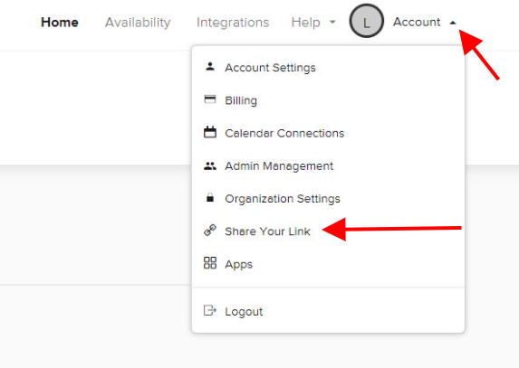519x368 pixels.
Task: Click the lock icon for Organization Settings
Action: pyautogui.click(x=210, y=197)
